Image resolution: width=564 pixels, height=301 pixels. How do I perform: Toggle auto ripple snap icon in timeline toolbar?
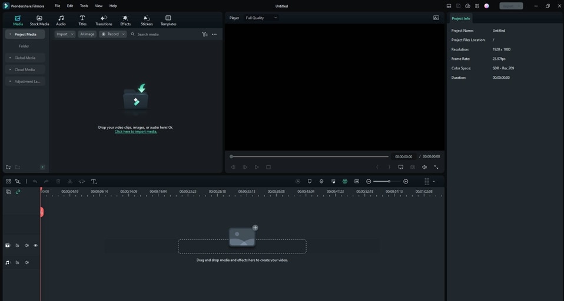(x=344, y=182)
